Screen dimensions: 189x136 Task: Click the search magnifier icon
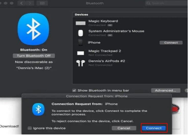point(148,3)
